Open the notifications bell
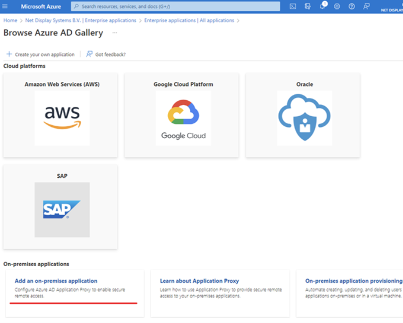403x323 pixels. click(x=322, y=6)
